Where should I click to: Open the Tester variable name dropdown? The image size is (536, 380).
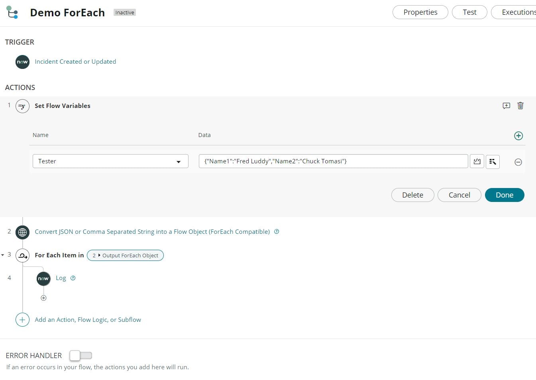pos(110,161)
